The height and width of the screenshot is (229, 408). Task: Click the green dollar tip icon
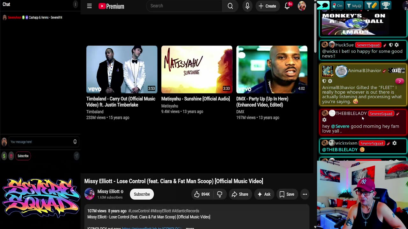[x=4, y=156]
